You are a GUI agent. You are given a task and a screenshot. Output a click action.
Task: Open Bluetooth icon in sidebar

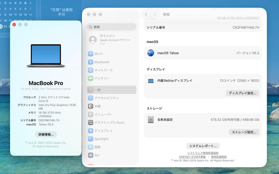click(91, 62)
